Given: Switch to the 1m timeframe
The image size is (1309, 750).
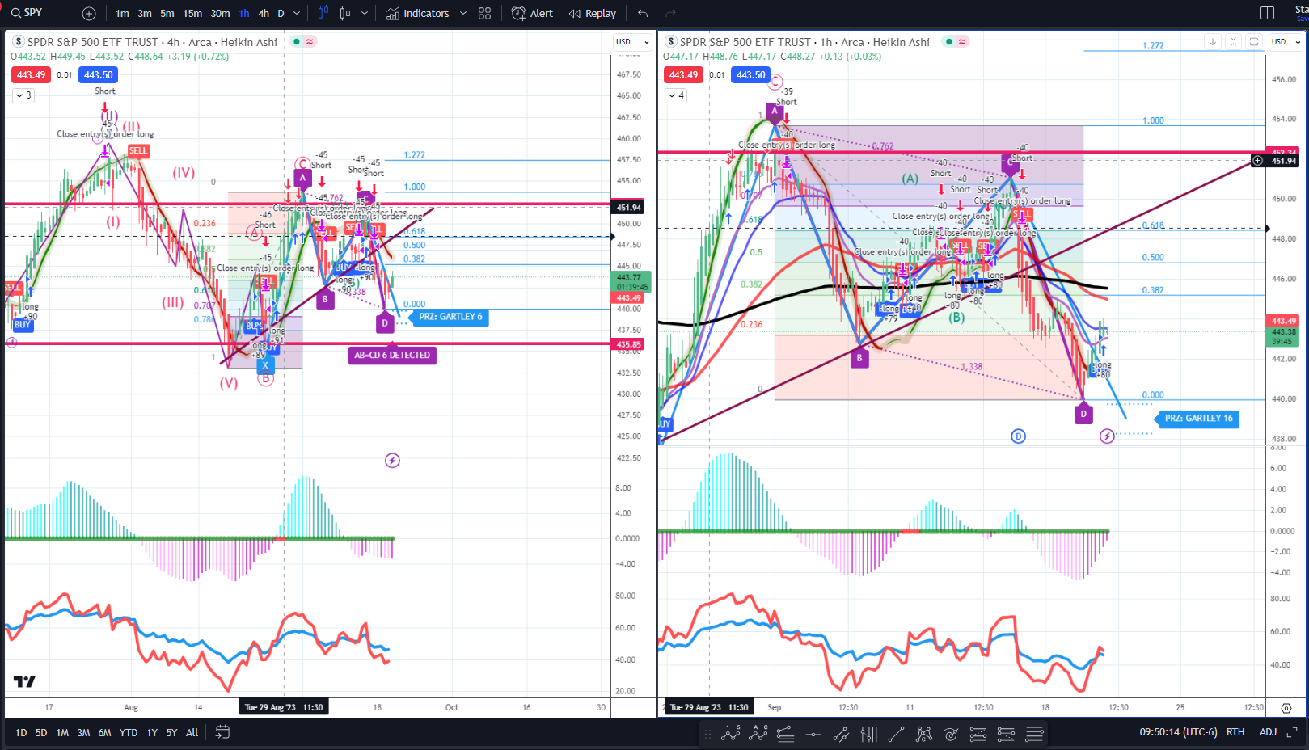Looking at the screenshot, I should pyautogui.click(x=122, y=14).
